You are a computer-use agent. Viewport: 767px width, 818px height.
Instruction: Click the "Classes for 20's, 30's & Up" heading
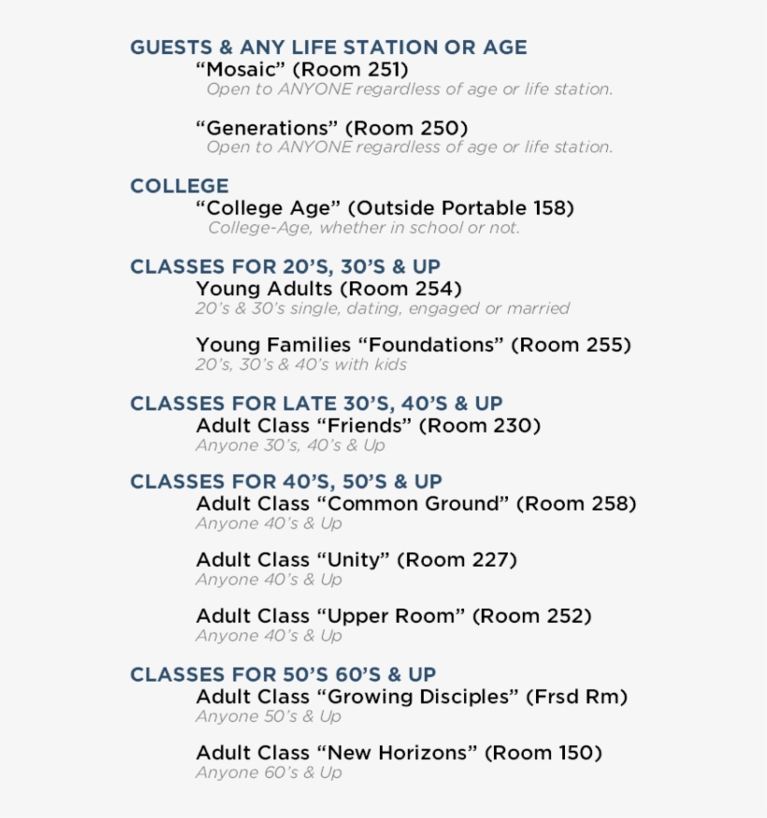pos(285,266)
